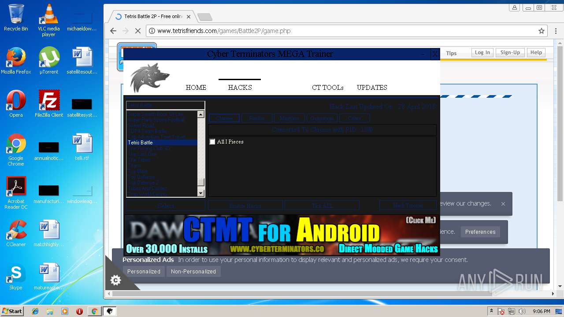
Task: Click the game search field above the list
Action: (166, 106)
